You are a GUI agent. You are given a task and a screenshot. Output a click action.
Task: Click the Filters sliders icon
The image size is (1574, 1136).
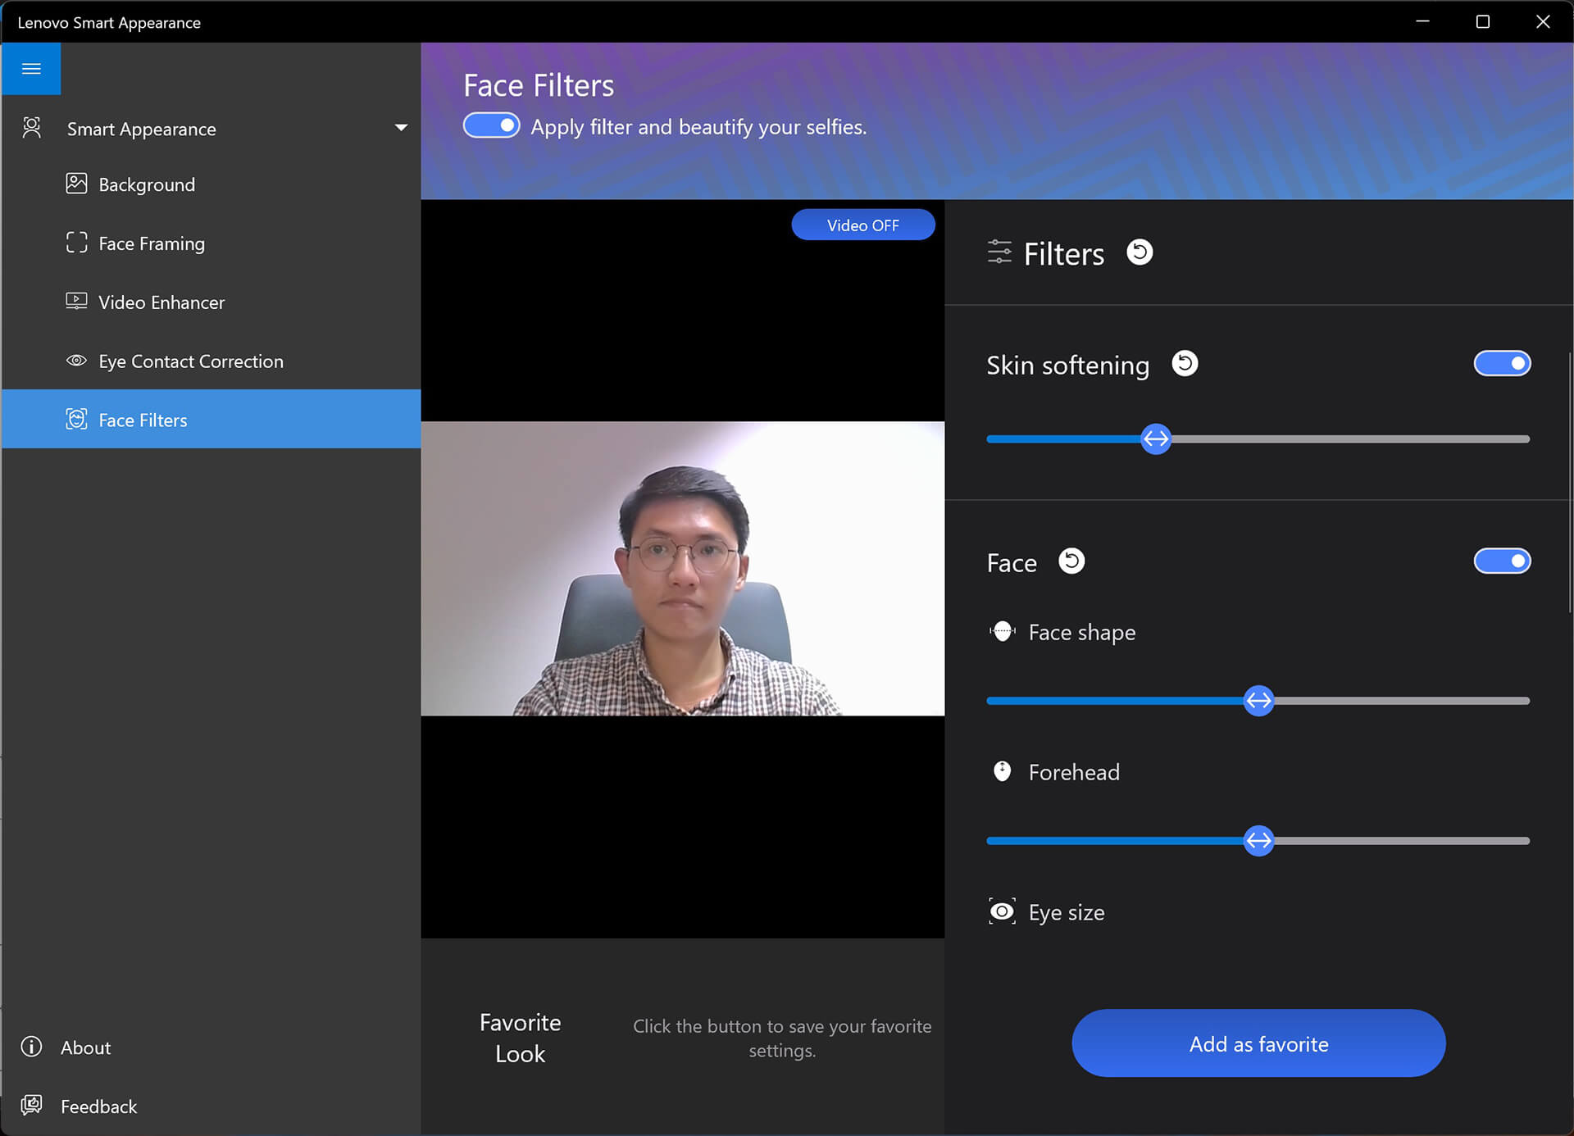pos(999,252)
